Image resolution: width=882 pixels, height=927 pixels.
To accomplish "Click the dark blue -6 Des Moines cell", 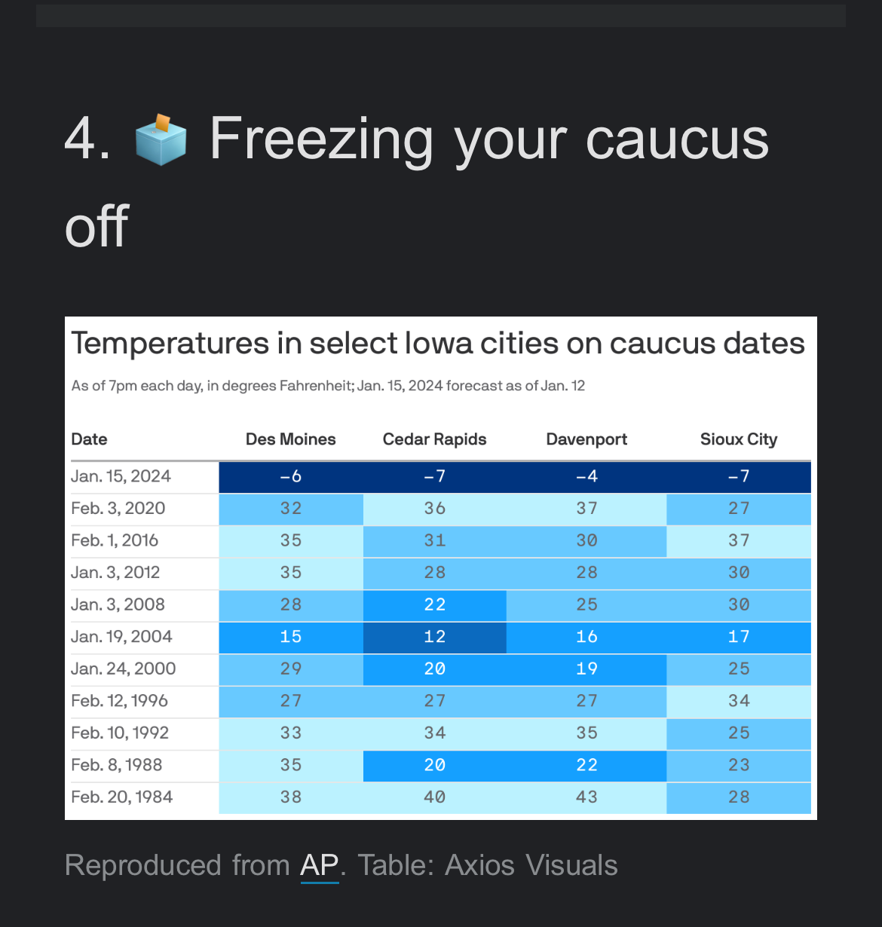I will coord(290,476).
